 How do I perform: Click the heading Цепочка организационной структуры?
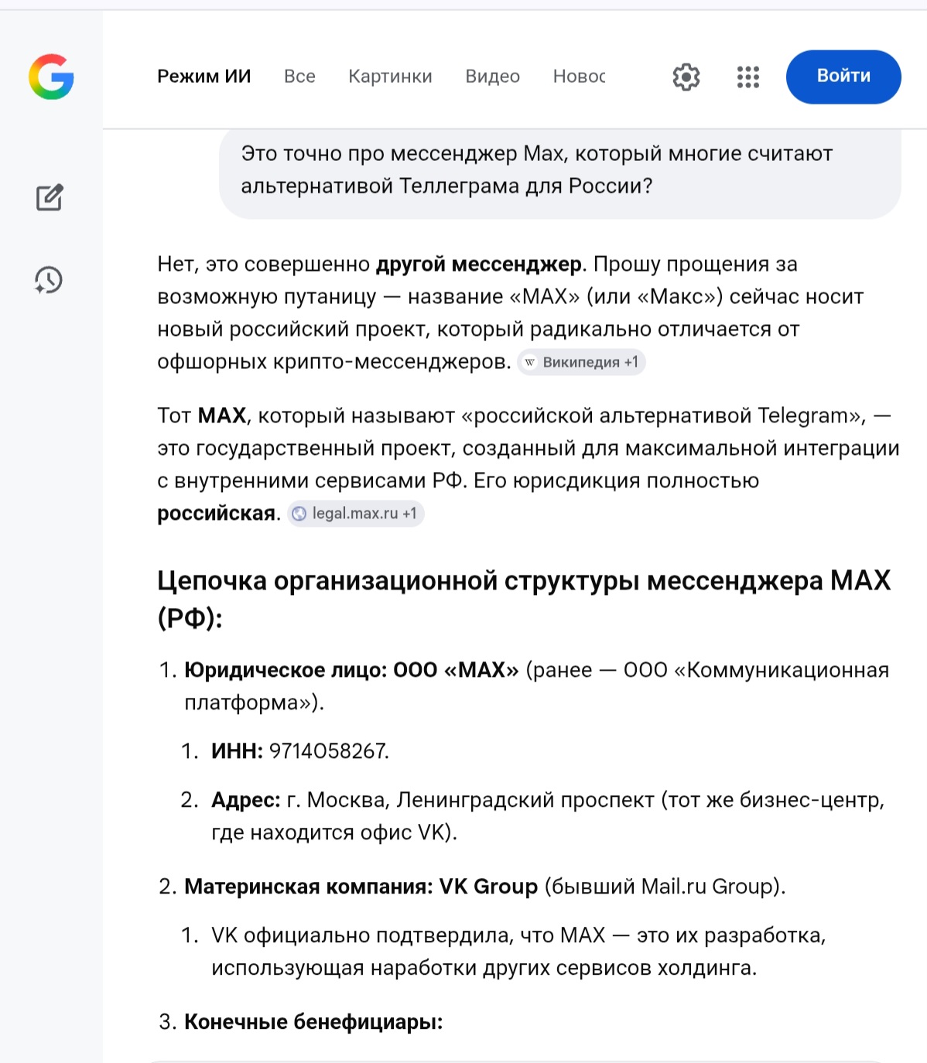(523, 599)
